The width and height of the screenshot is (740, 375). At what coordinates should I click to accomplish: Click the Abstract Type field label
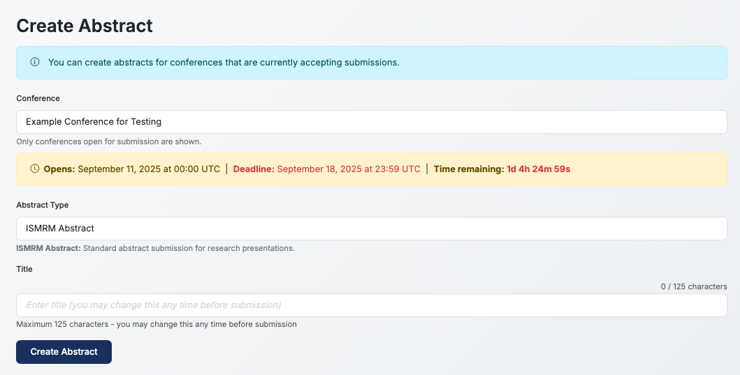pyautogui.click(x=43, y=205)
